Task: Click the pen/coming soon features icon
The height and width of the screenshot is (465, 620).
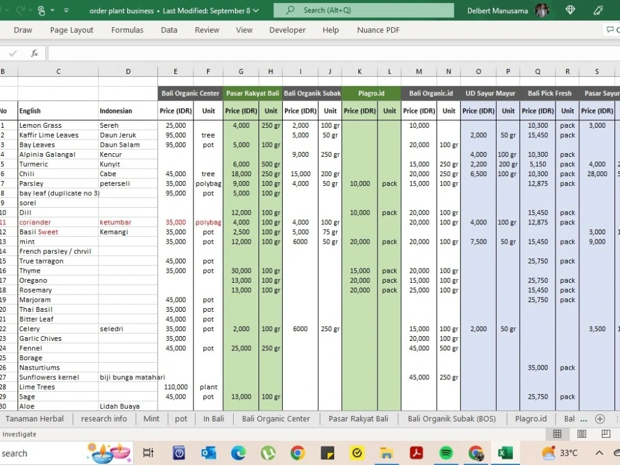Action: click(598, 11)
